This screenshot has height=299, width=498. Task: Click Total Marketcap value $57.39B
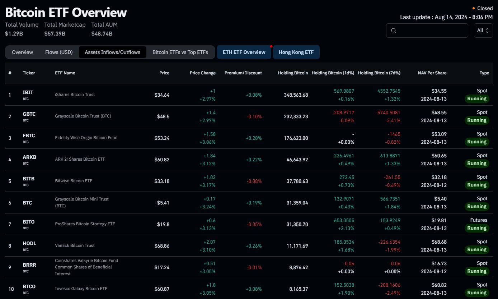click(55, 33)
